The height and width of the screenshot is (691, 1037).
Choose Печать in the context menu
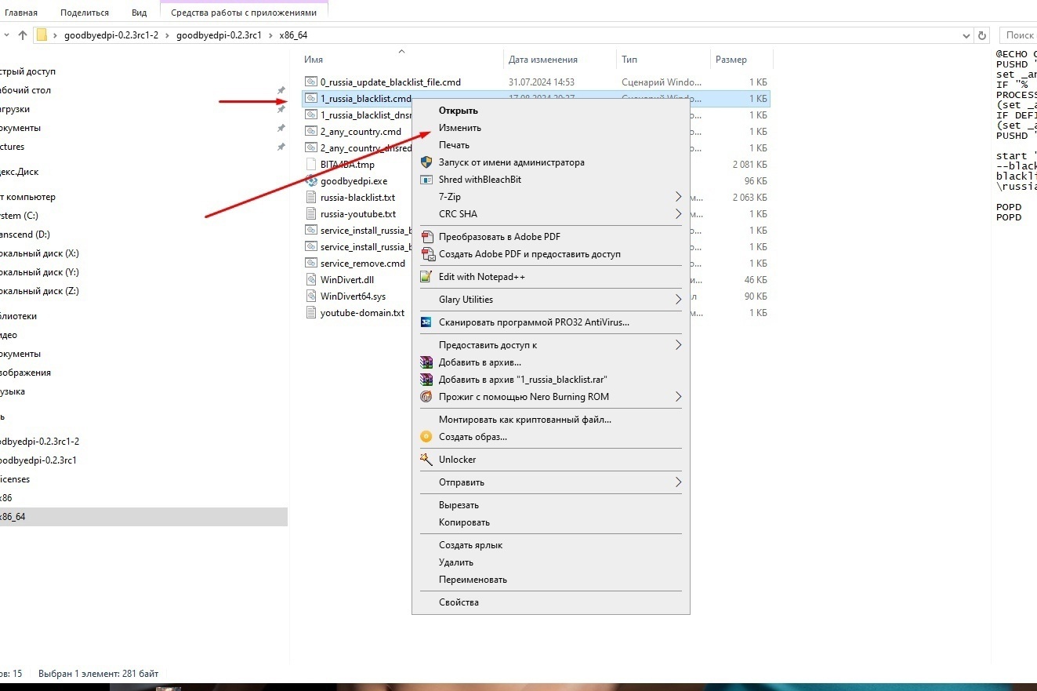(455, 145)
